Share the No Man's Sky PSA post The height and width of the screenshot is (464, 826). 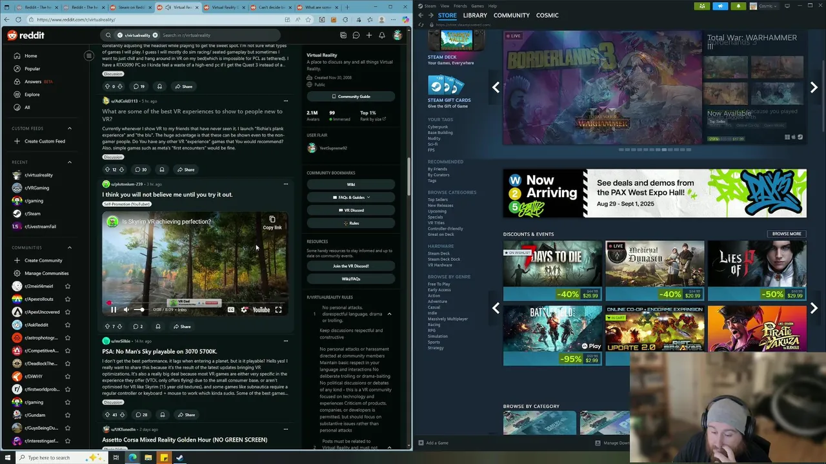186,415
